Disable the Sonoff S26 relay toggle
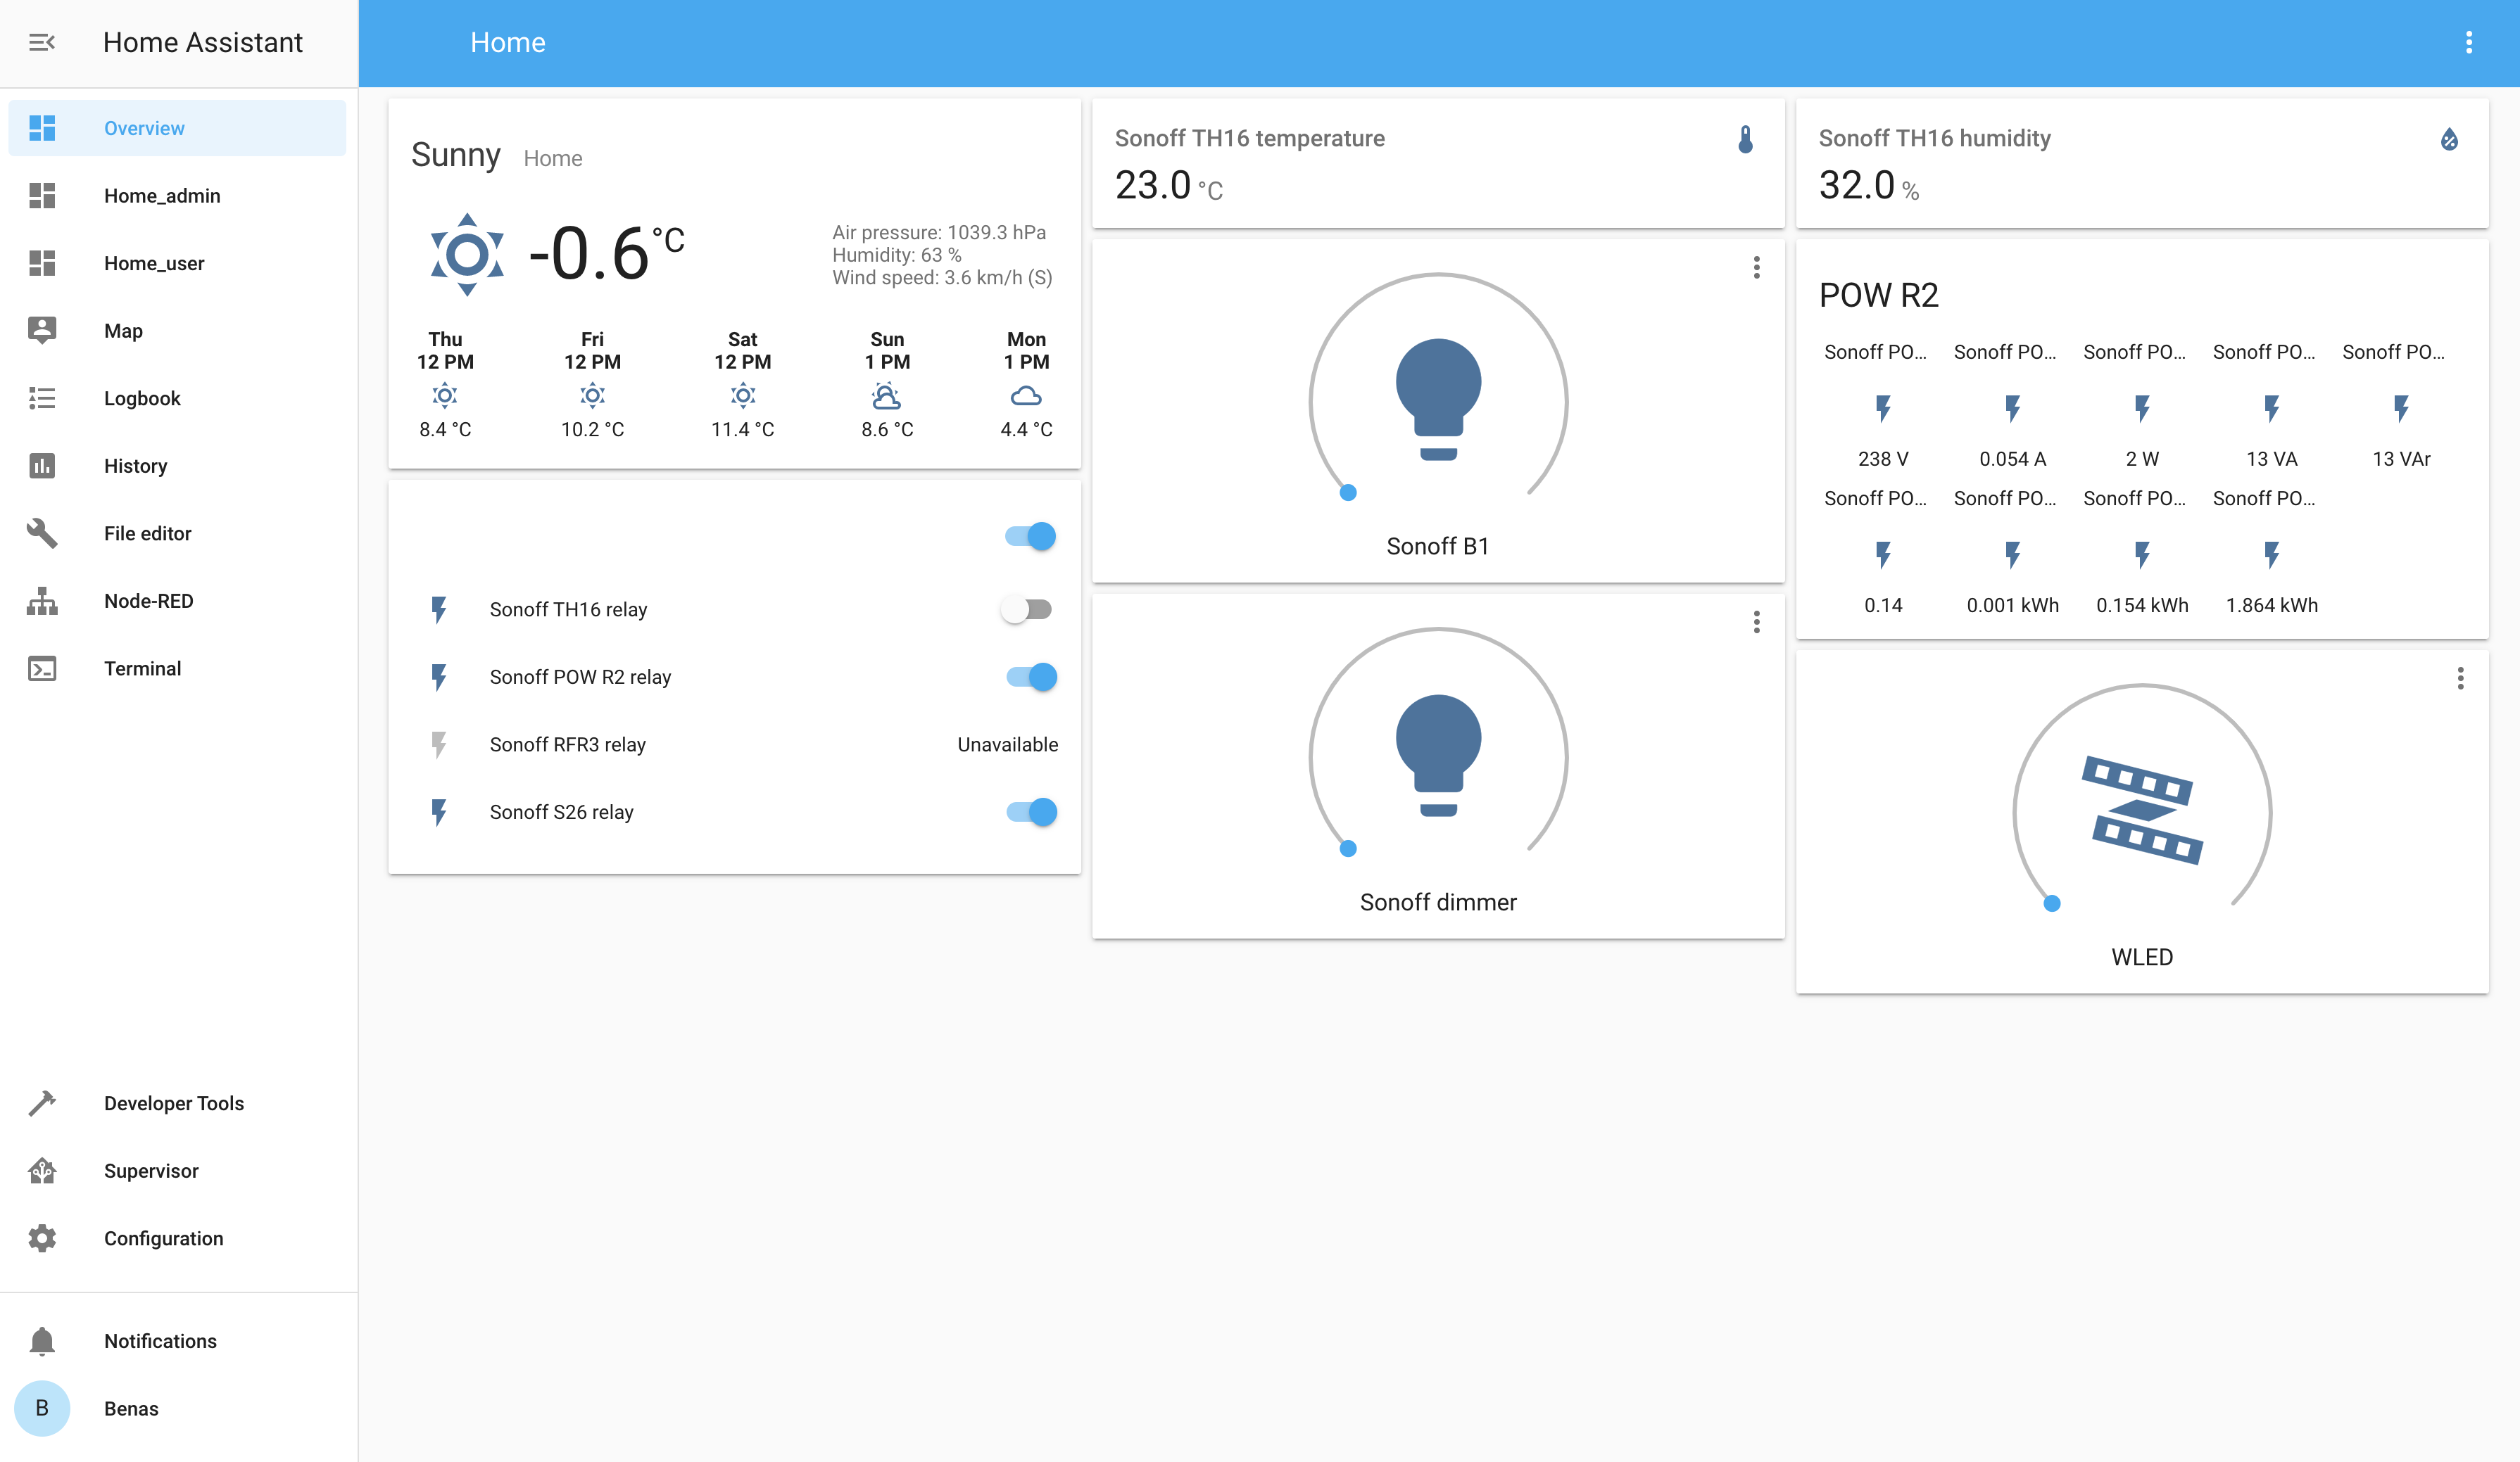 point(1030,811)
